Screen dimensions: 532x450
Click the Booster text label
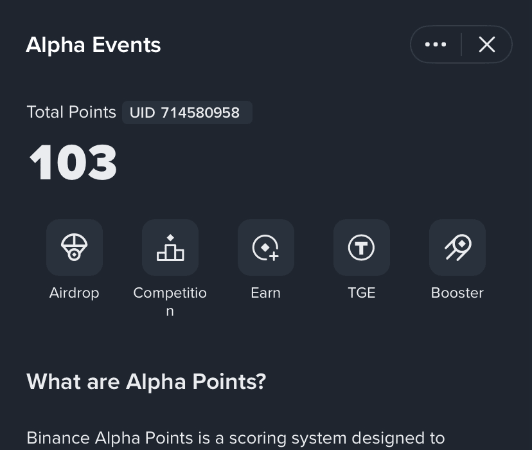pos(457,293)
